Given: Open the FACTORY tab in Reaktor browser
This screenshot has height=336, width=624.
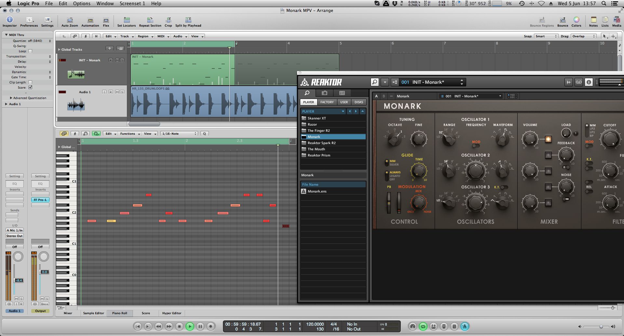Looking at the screenshot, I should pos(327,102).
